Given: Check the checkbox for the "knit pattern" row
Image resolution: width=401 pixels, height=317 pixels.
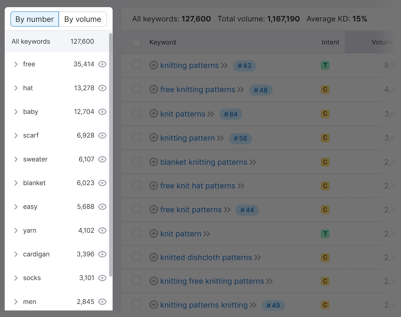Looking at the screenshot, I should click(x=136, y=233).
